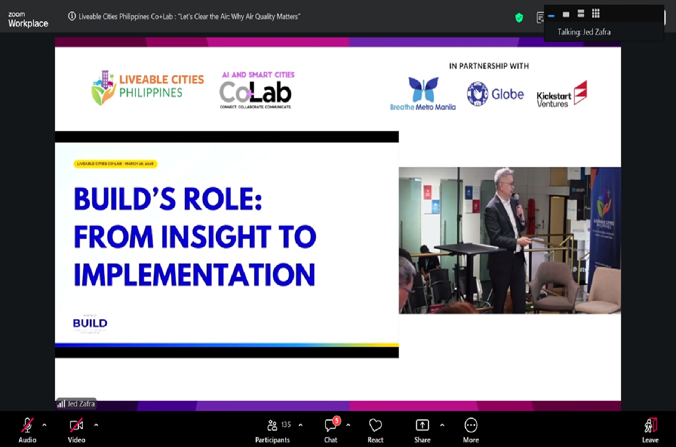Open the React emoji menu
Image resolution: width=676 pixels, height=447 pixels.
(x=375, y=425)
